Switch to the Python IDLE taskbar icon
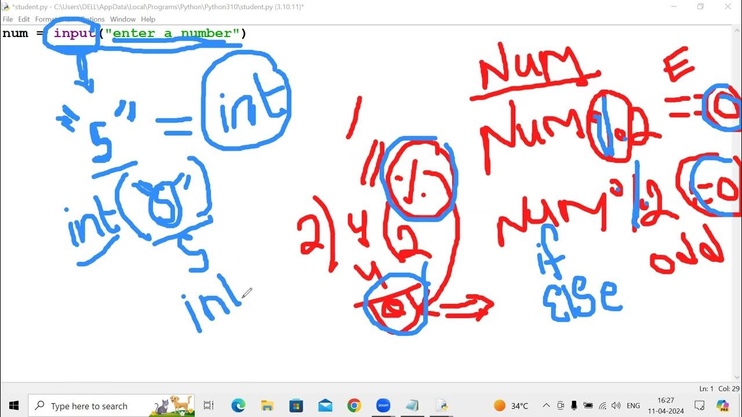The image size is (742, 417). point(441,405)
